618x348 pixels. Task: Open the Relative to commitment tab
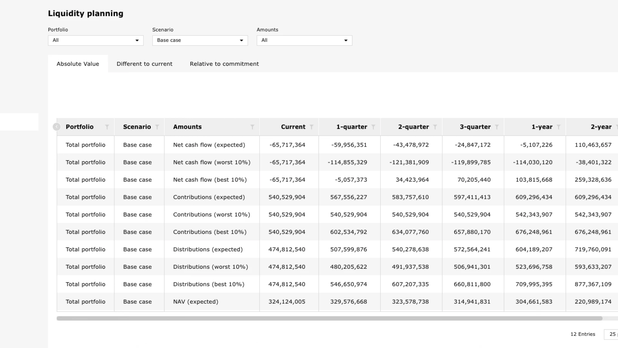tap(224, 64)
